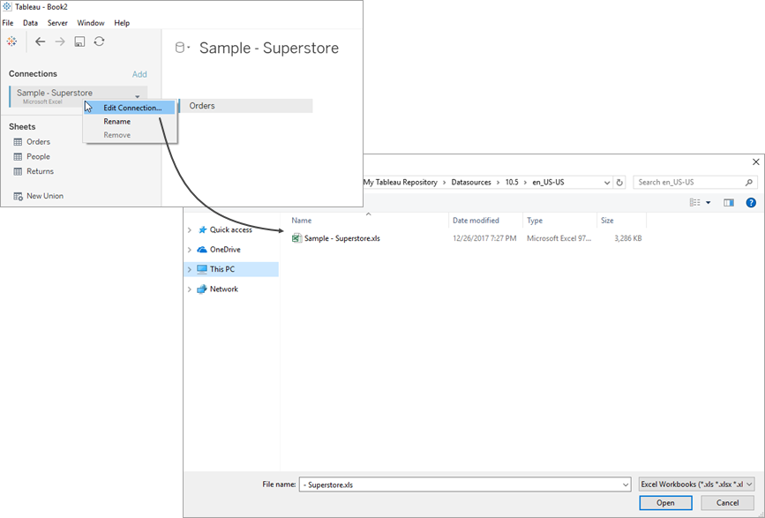
Task: Click into the File name input field
Action: tap(465, 484)
